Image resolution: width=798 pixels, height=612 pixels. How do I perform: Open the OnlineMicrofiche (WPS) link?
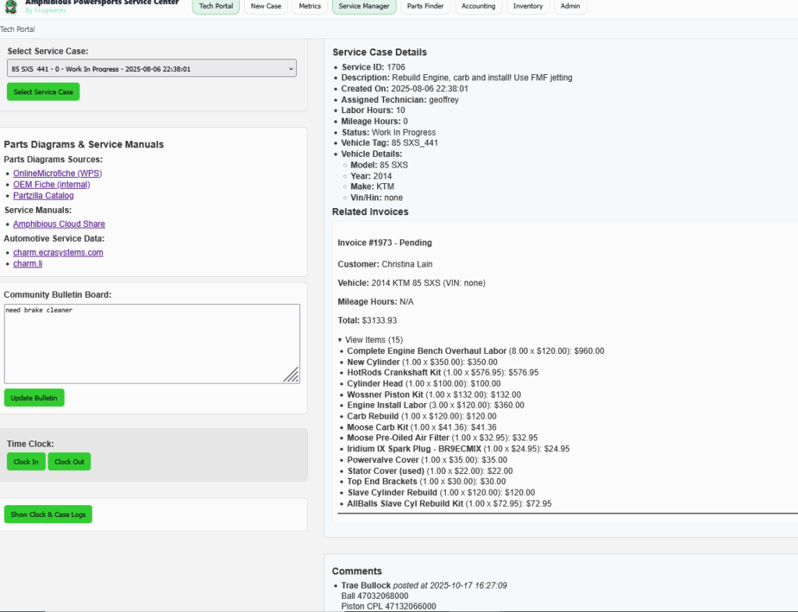click(58, 173)
